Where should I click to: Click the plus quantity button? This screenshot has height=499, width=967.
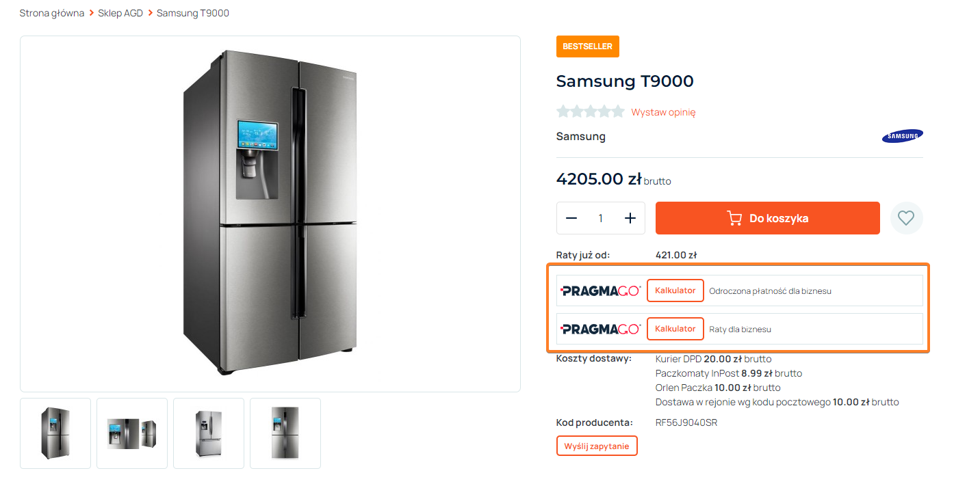tap(630, 218)
